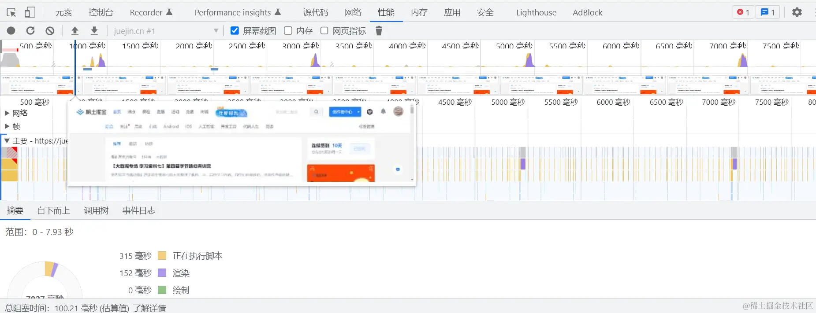
Task: Click the Recorder flask experiment icon
Action: [169, 12]
